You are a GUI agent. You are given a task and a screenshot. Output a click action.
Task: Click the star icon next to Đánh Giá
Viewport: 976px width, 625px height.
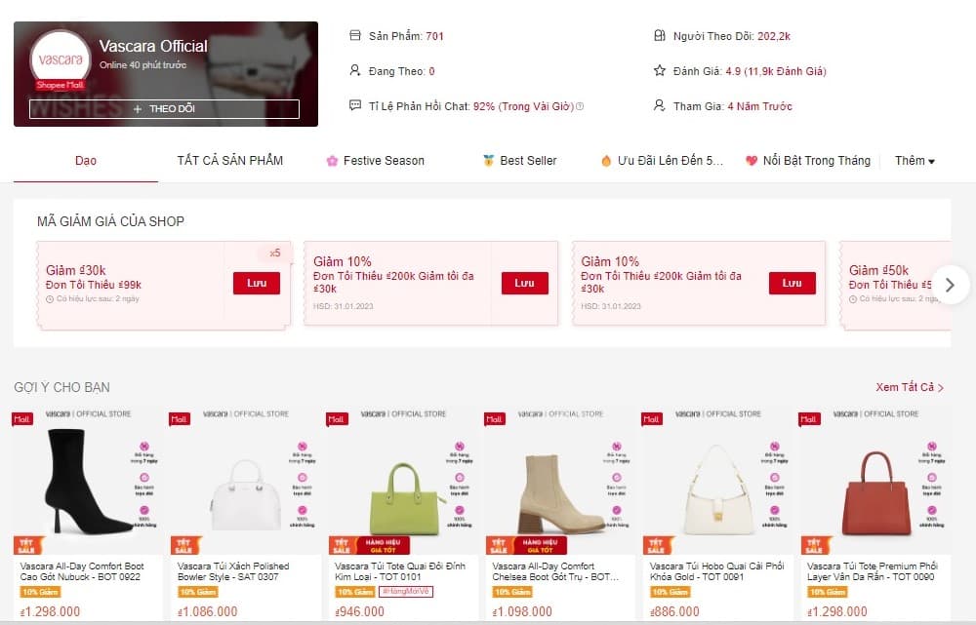click(659, 70)
